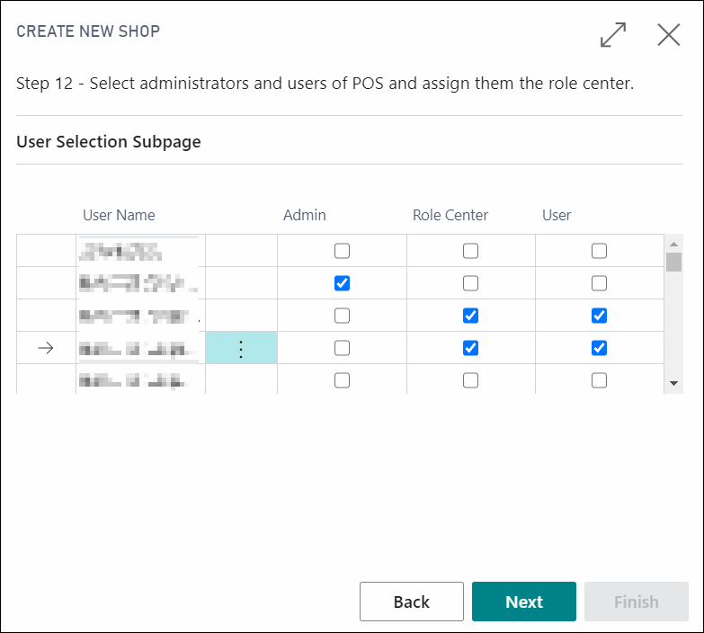Open the three-dot menu on the selected row
This screenshot has width=704, height=633.
tap(241, 348)
